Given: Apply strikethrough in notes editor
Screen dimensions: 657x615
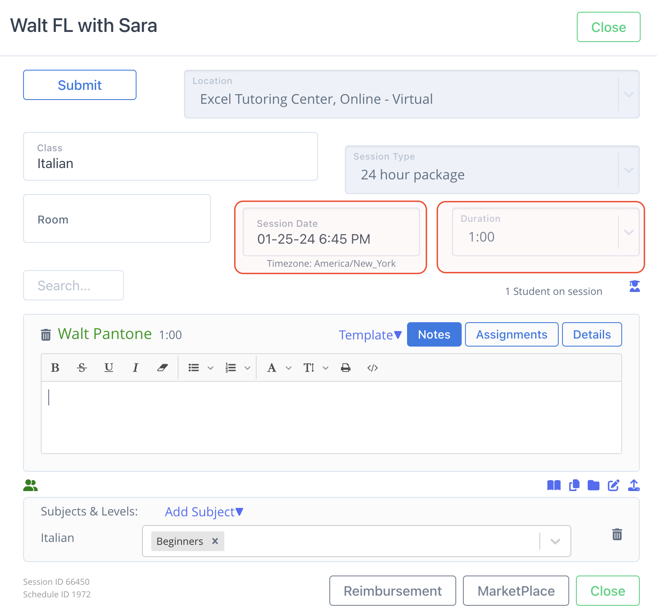Looking at the screenshot, I should [x=82, y=368].
